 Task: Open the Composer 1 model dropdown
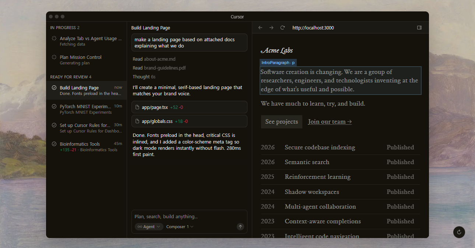coord(180,227)
